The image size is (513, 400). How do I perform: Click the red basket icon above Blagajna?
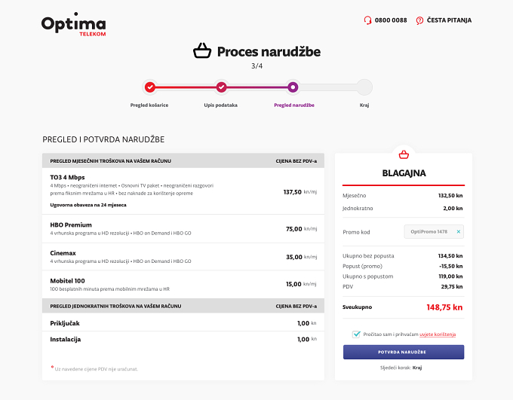pyautogui.click(x=404, y=154)
